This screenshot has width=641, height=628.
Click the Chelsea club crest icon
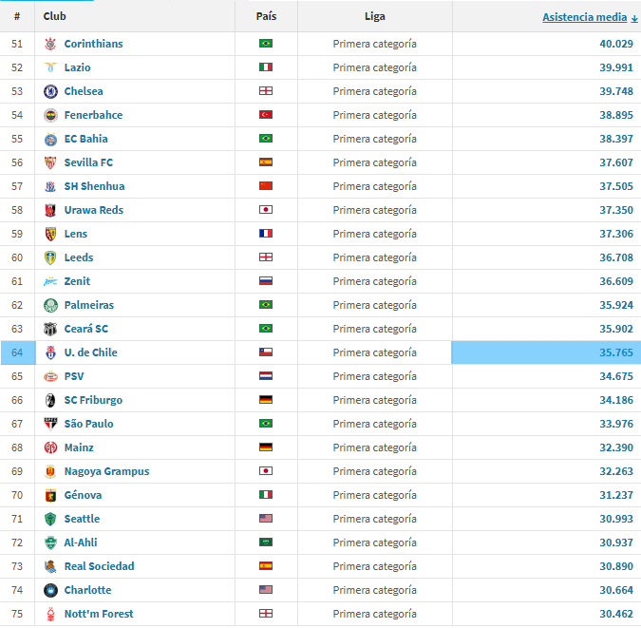coord(50,91)
